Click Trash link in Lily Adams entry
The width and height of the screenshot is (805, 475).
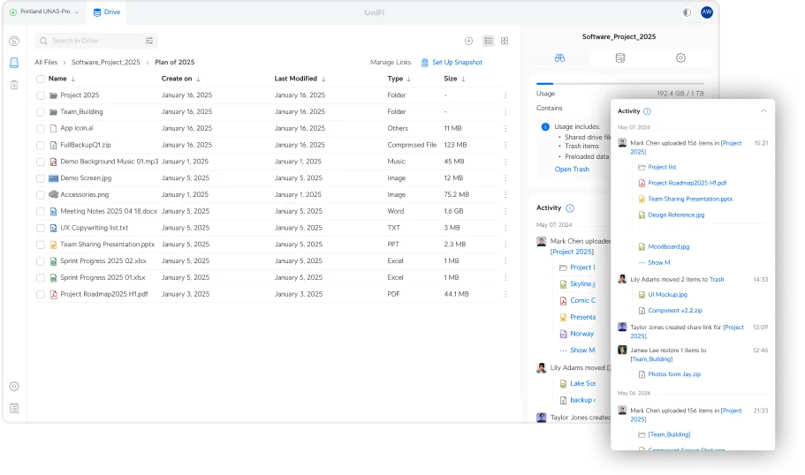pos(717,280)
